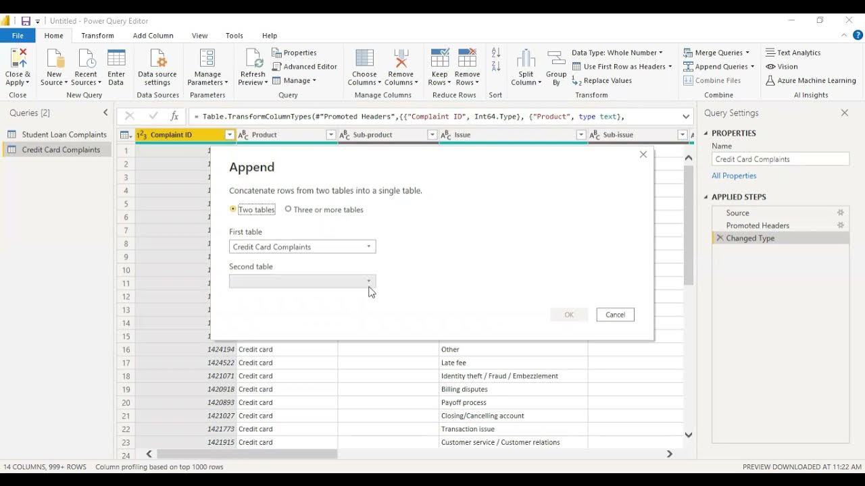
Task: Open Merge Queries dropdown
Action: point(716,53)
